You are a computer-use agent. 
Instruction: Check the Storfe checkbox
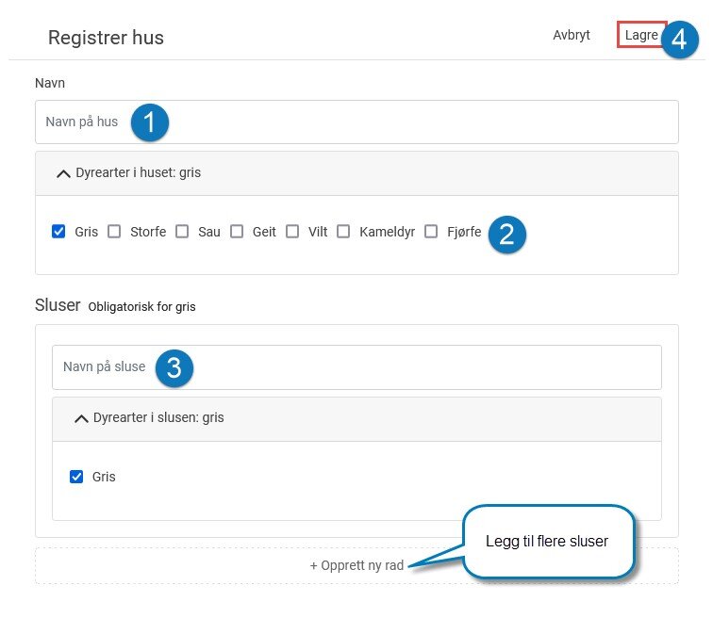pos(114,232)
